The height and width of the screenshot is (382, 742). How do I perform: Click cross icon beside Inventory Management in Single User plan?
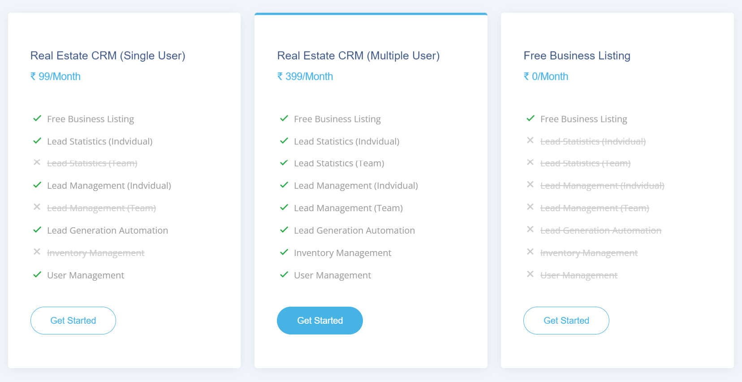click(37, 252)
